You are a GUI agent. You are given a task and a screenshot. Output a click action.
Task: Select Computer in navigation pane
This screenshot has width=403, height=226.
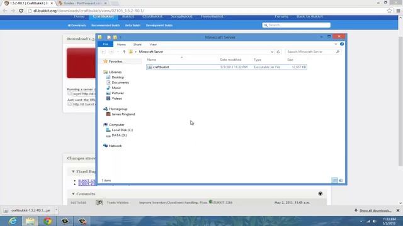click(116, 125)
